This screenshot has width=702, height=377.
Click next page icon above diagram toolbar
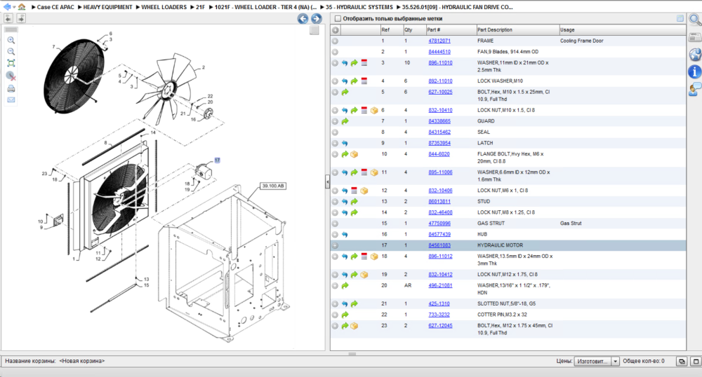[x=21, y=18]
